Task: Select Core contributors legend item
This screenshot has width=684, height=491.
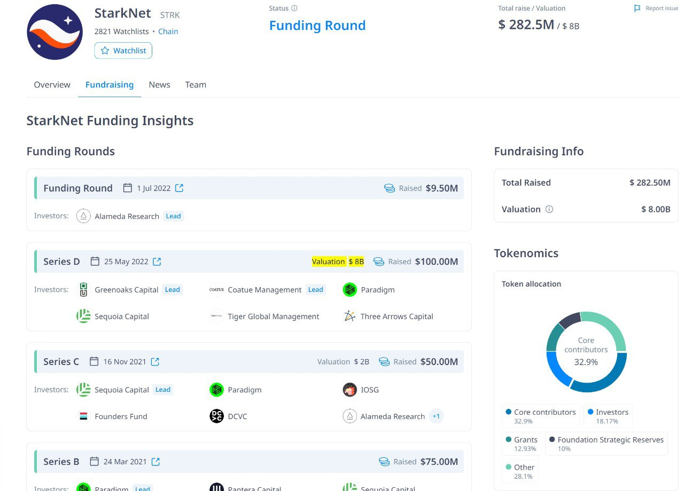Action: (x=540, y=416)
